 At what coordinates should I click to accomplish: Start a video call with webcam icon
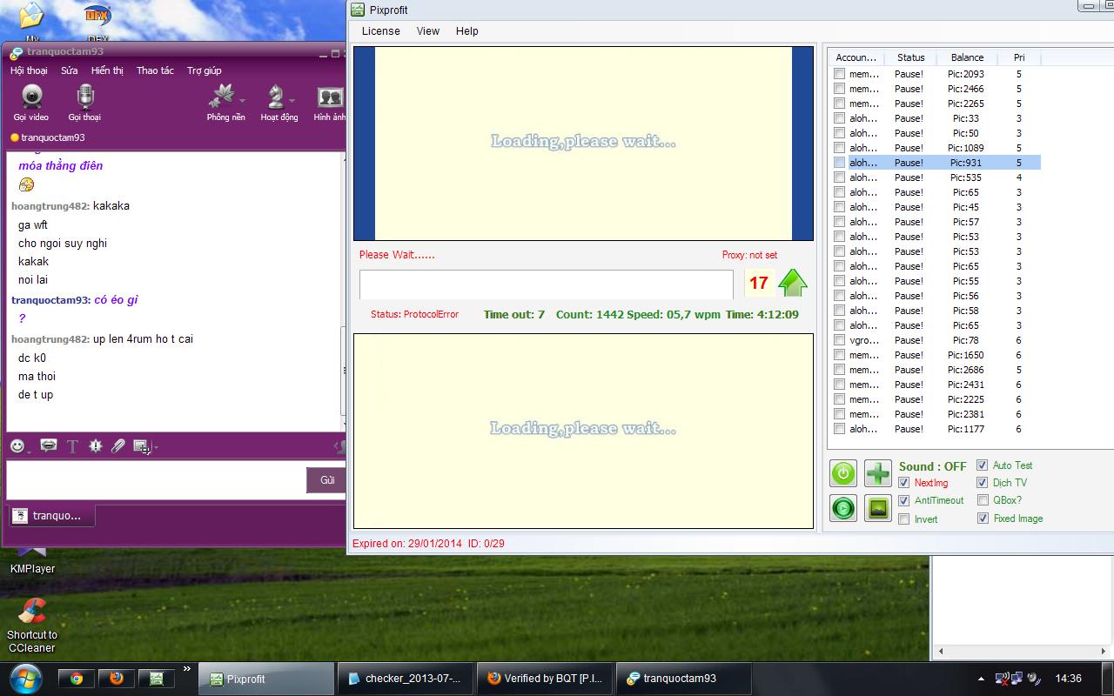[31, 103]
